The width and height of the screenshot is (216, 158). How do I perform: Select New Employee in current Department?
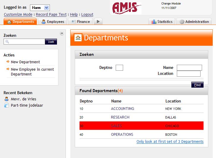click(x=32, y=72)
